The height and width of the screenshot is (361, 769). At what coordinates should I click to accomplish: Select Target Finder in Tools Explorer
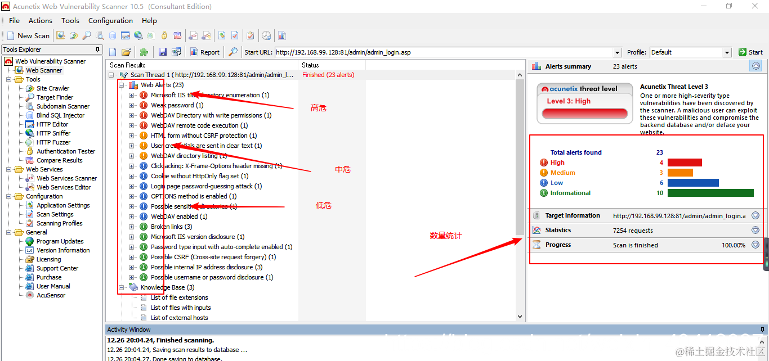[x=55, y=97]
